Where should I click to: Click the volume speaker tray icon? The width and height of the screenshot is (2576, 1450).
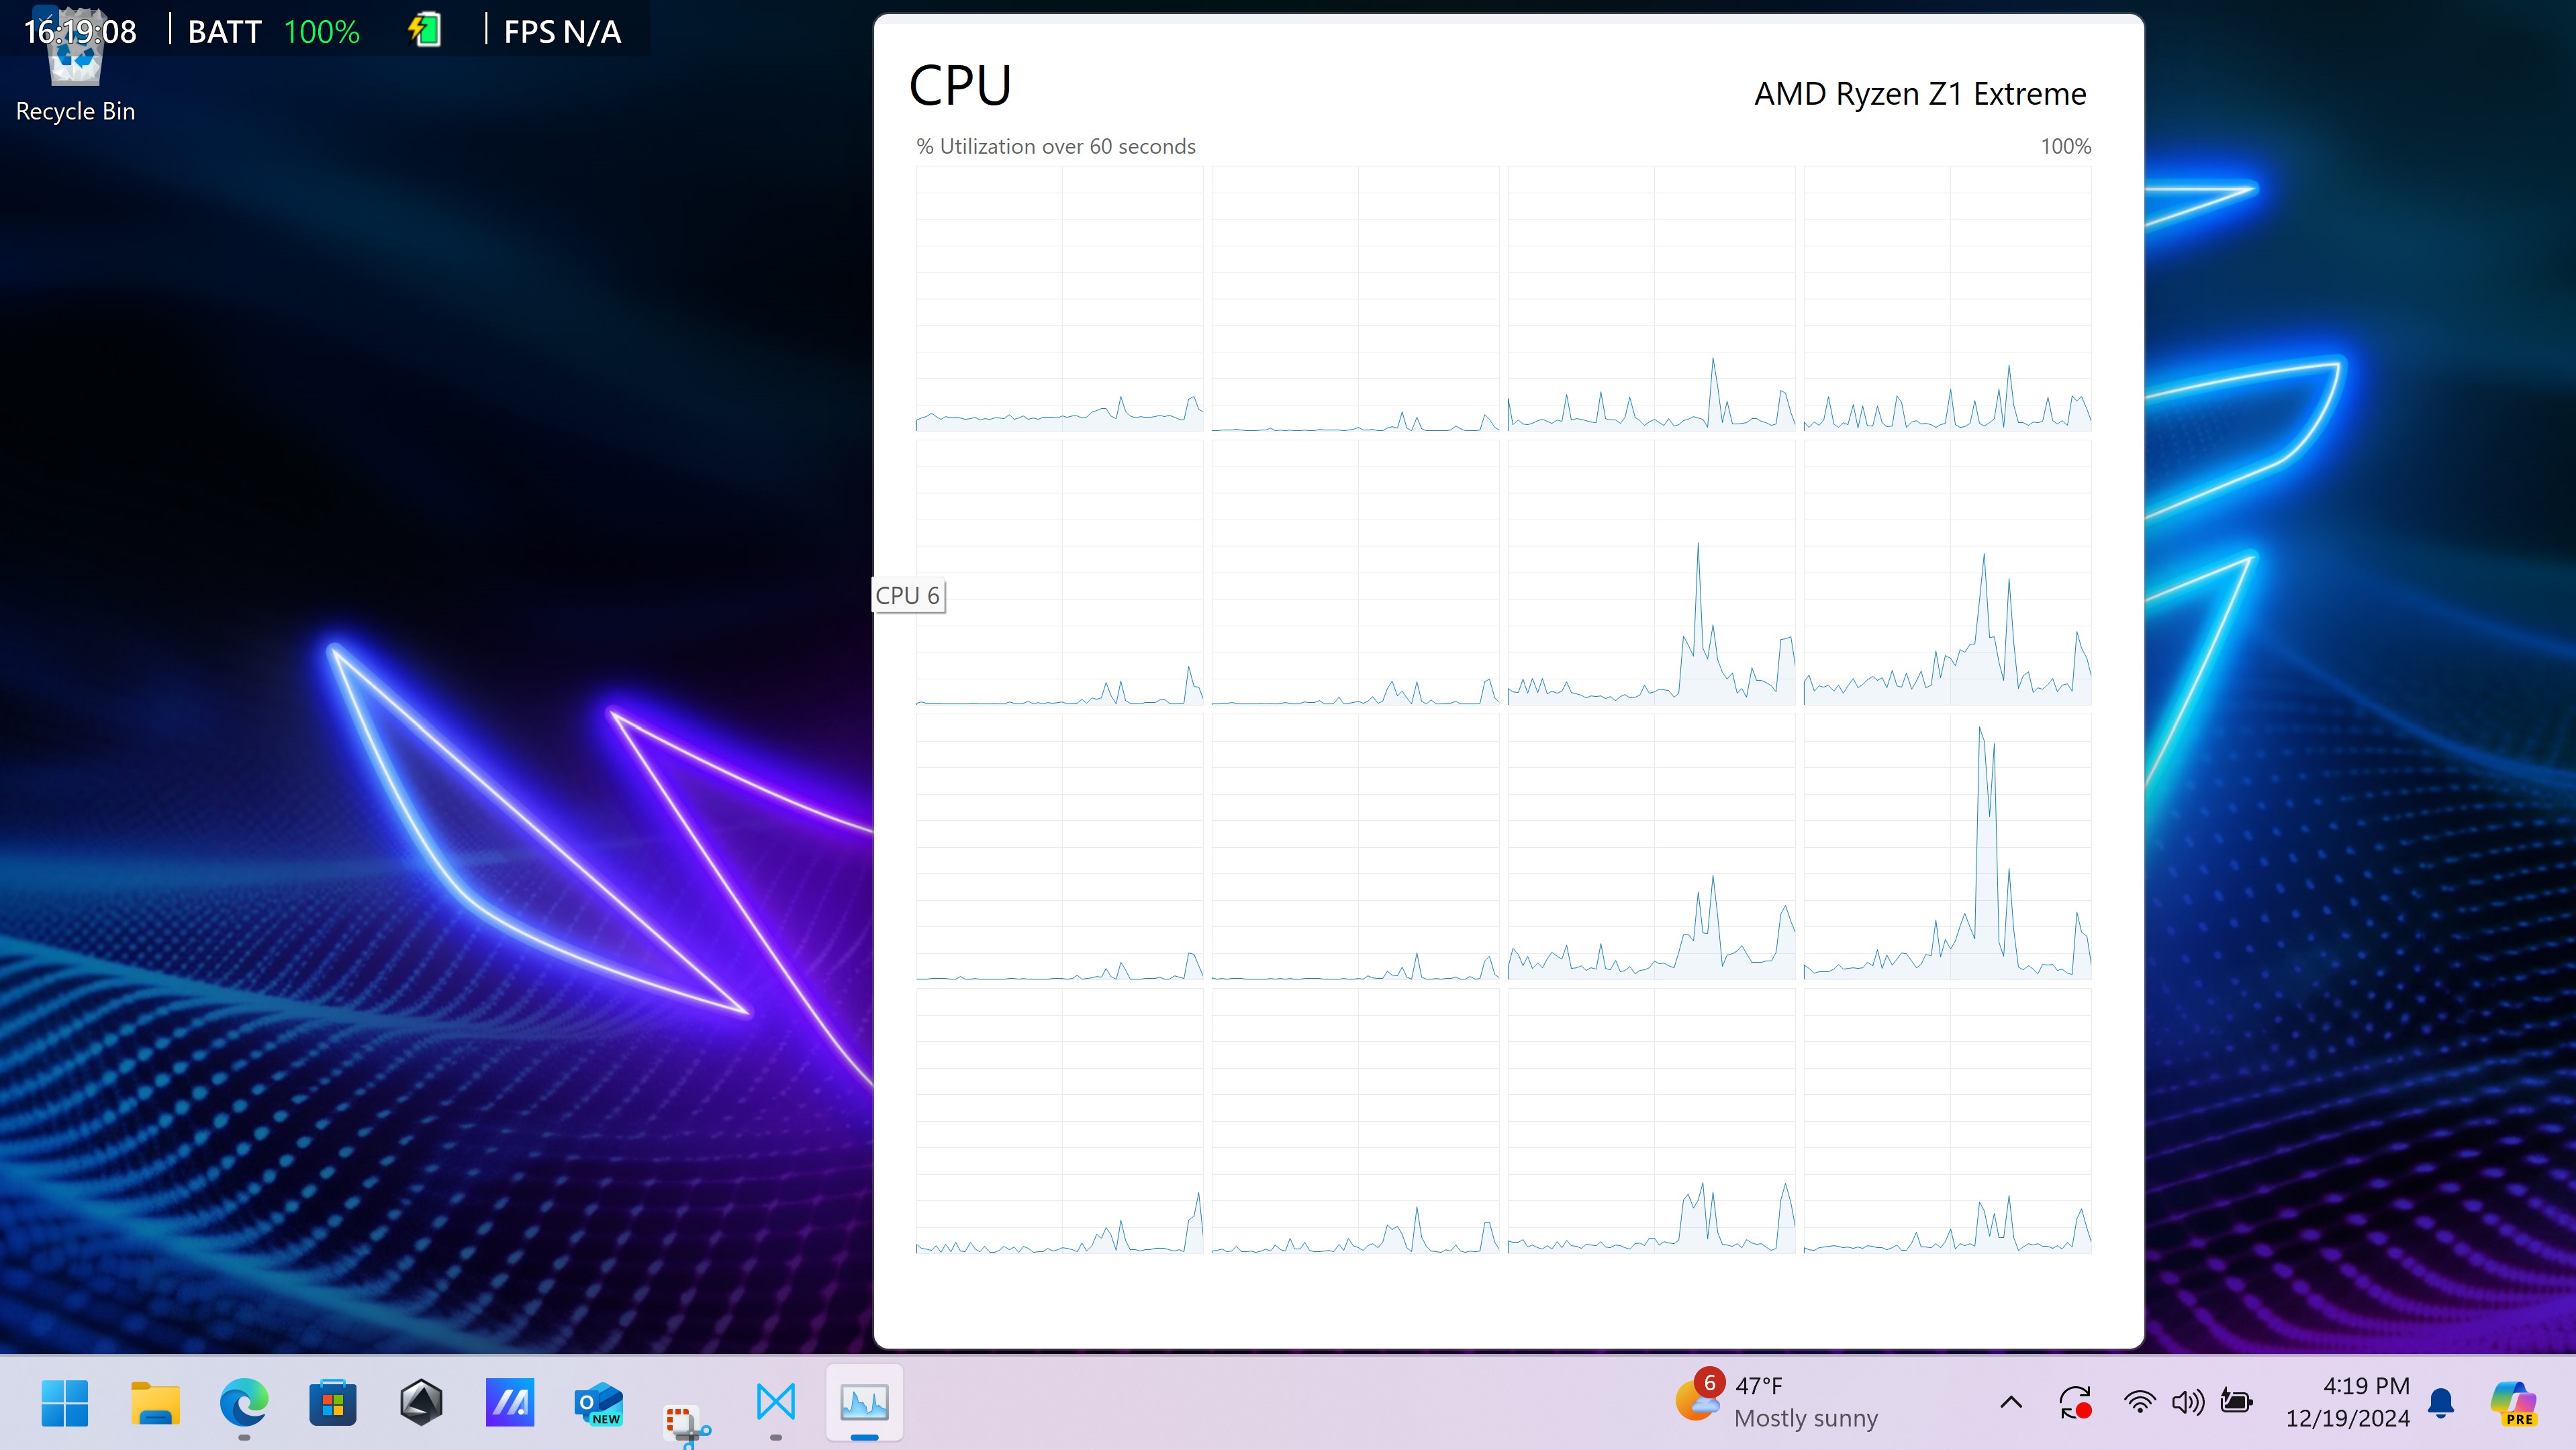tap(2187, 1402)
